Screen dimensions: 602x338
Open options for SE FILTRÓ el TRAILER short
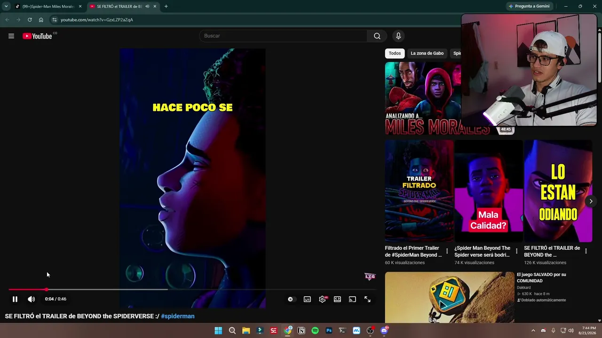(x=586, y=251)
